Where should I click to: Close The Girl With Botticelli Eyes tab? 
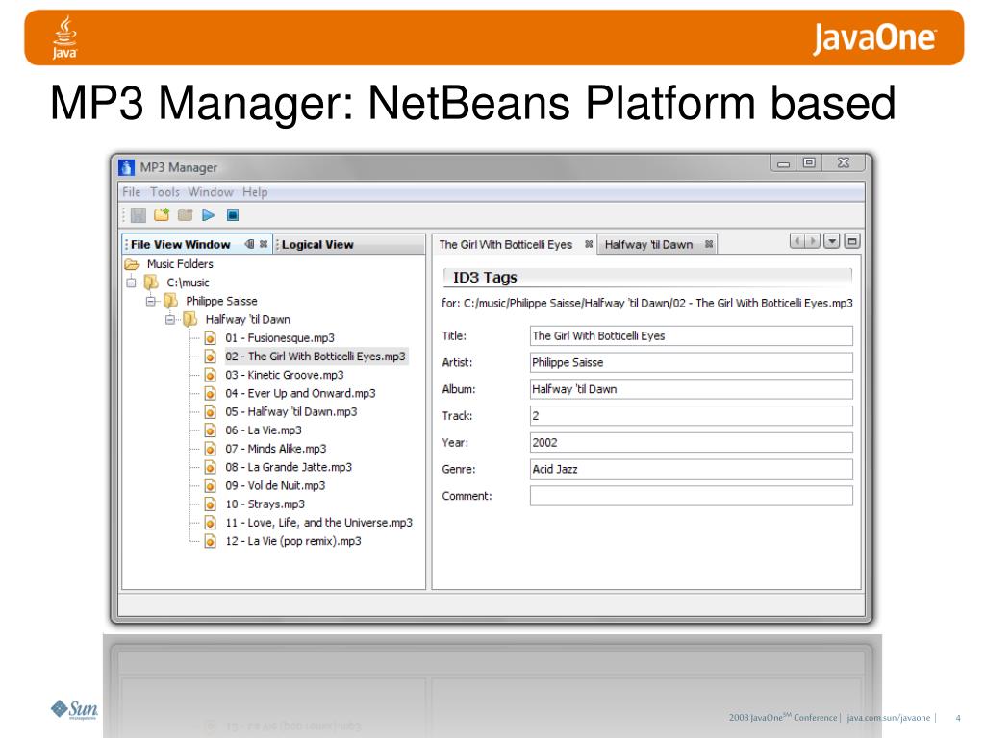pos(589,245)
